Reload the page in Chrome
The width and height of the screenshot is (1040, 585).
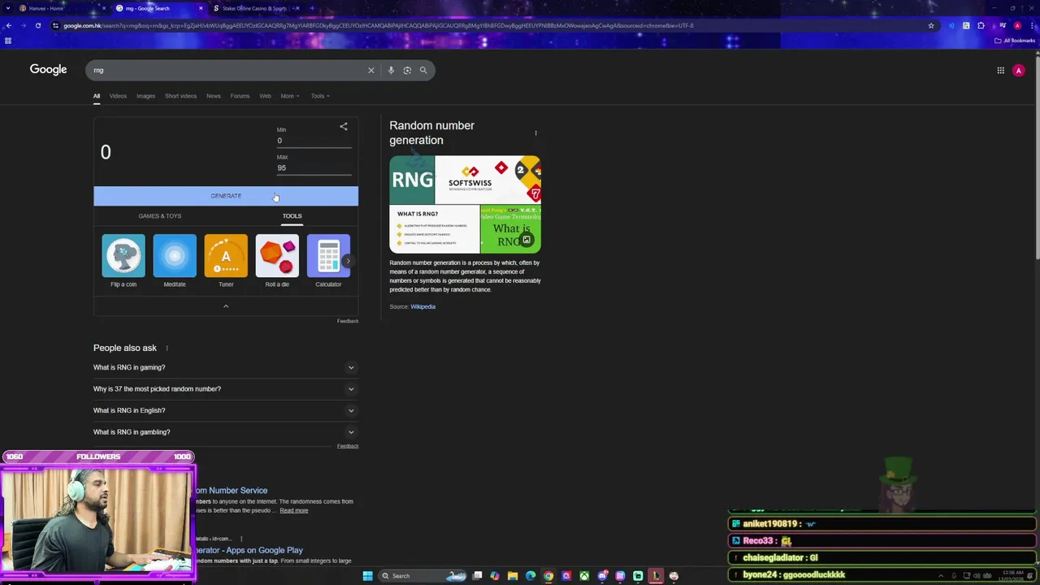(38, 25)
